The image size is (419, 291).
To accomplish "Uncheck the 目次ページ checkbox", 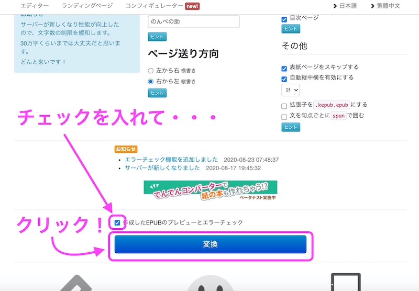I will tap(284, 18).
